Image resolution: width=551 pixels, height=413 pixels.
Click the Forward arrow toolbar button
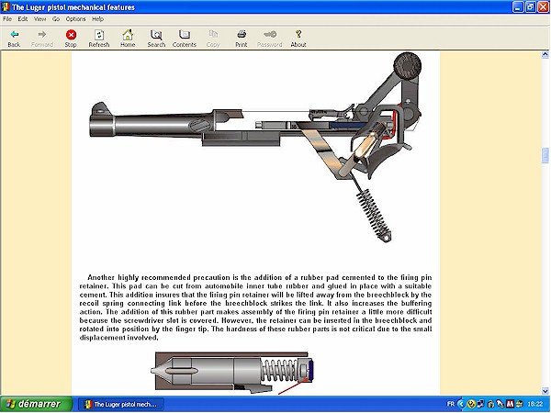pos(42,39)
